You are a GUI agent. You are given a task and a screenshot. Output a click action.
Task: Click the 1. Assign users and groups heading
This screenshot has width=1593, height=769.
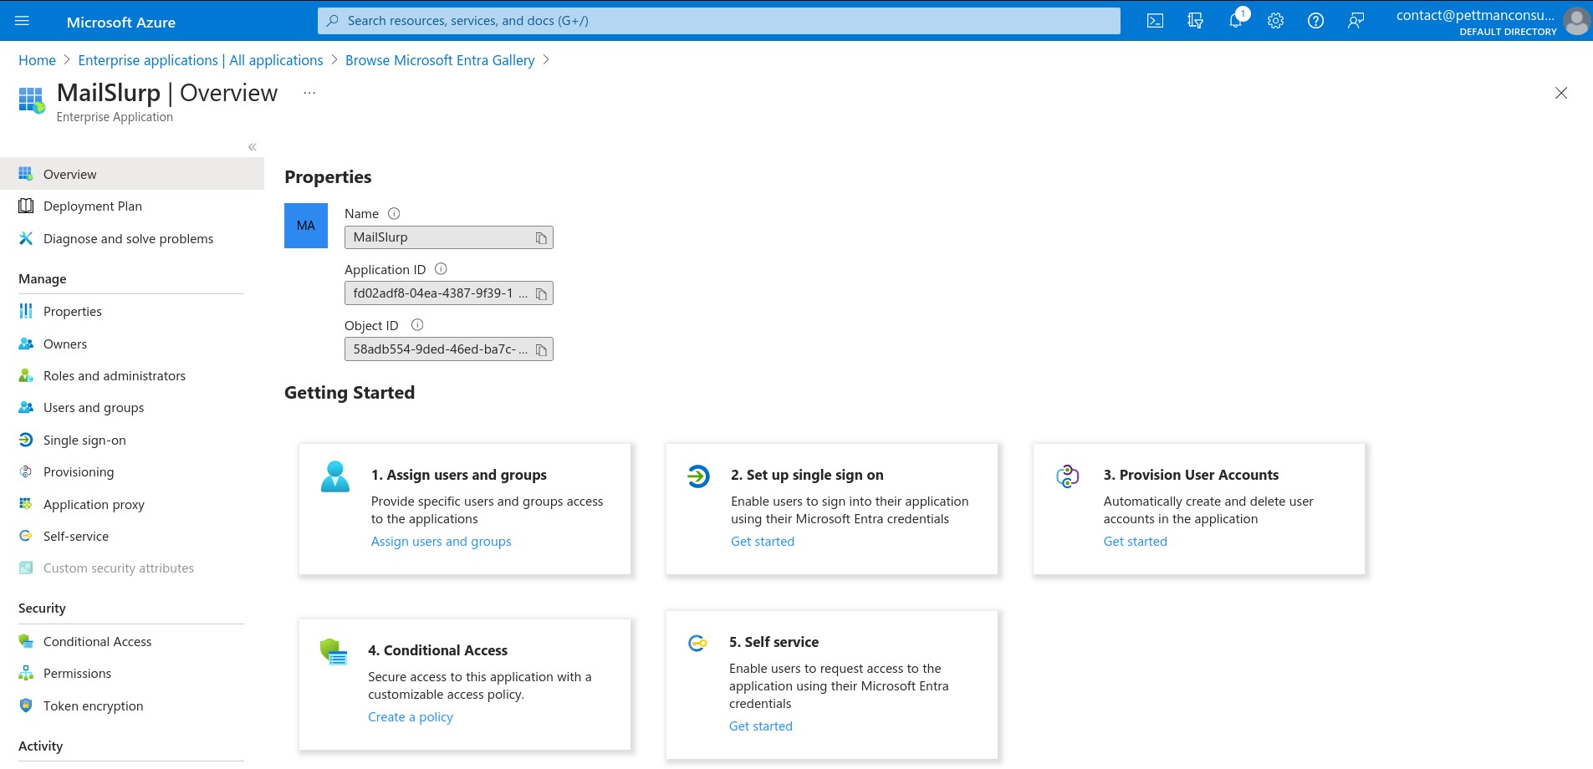(x=459, y=475)
